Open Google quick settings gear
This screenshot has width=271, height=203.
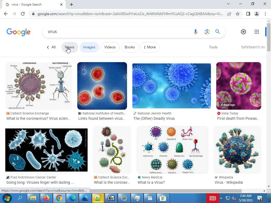click(x=243, y=32)
